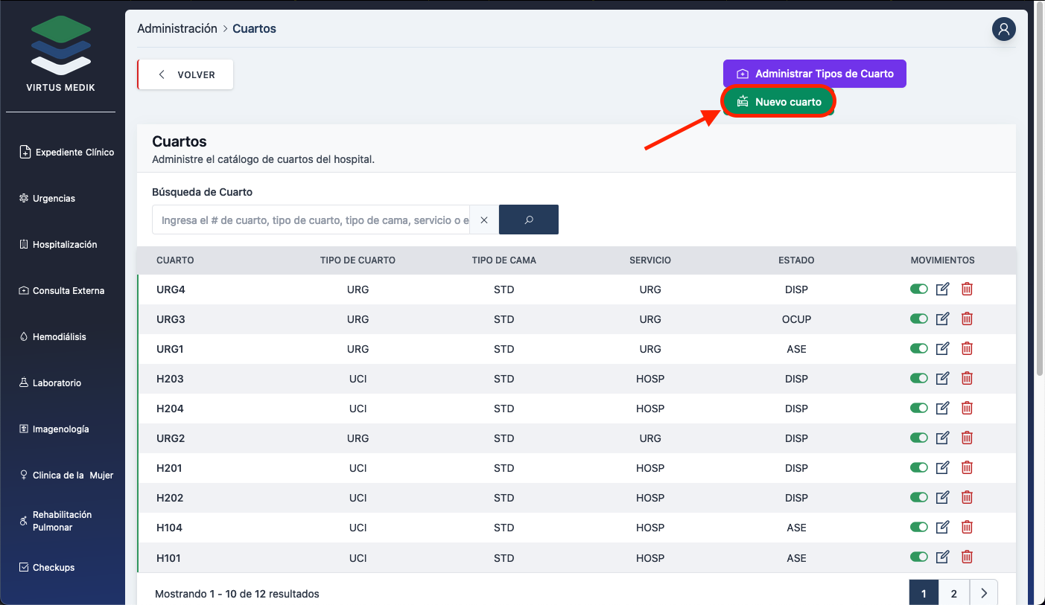The image size is (1045, 605).
Task: Clear the search field with the X icon
Action: (x=484, y=220)
